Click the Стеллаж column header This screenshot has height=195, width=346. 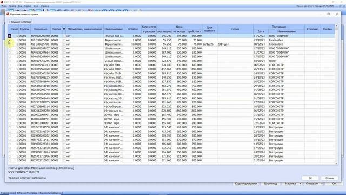click(x=312, y=29)
